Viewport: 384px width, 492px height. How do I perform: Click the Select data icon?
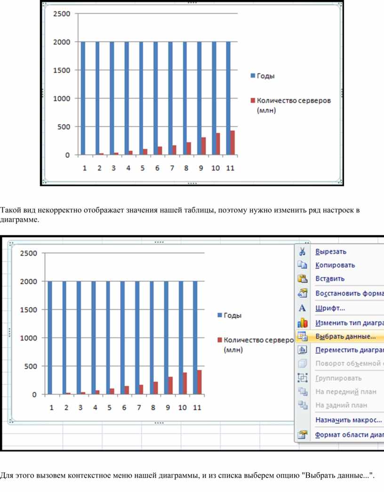point(302,336)
